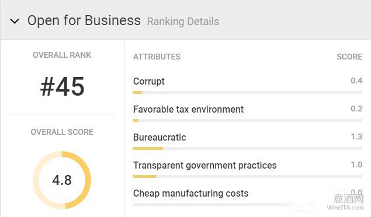371x217 pixels.
Task: Click the Favorable tax environment progress bar
Action: (248, 120)
